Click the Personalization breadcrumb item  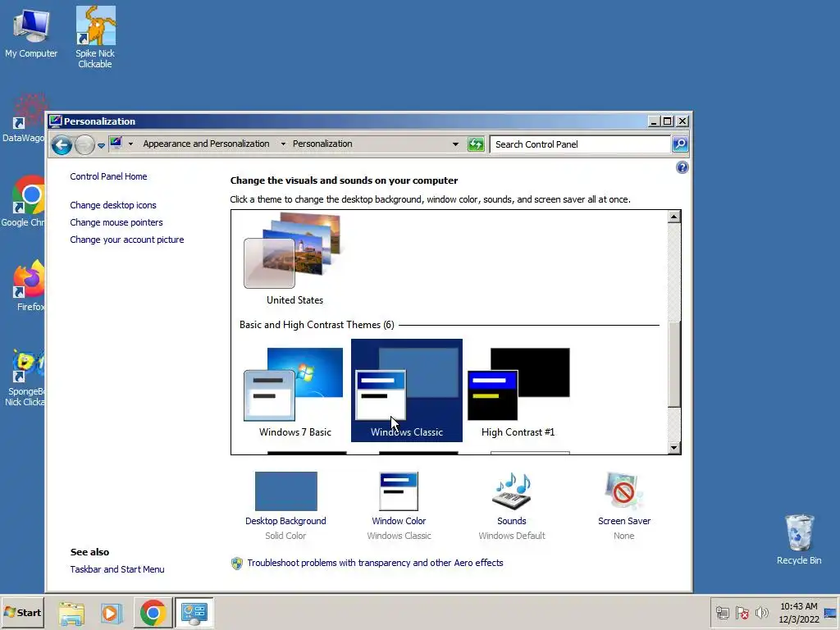pos(322,144)
